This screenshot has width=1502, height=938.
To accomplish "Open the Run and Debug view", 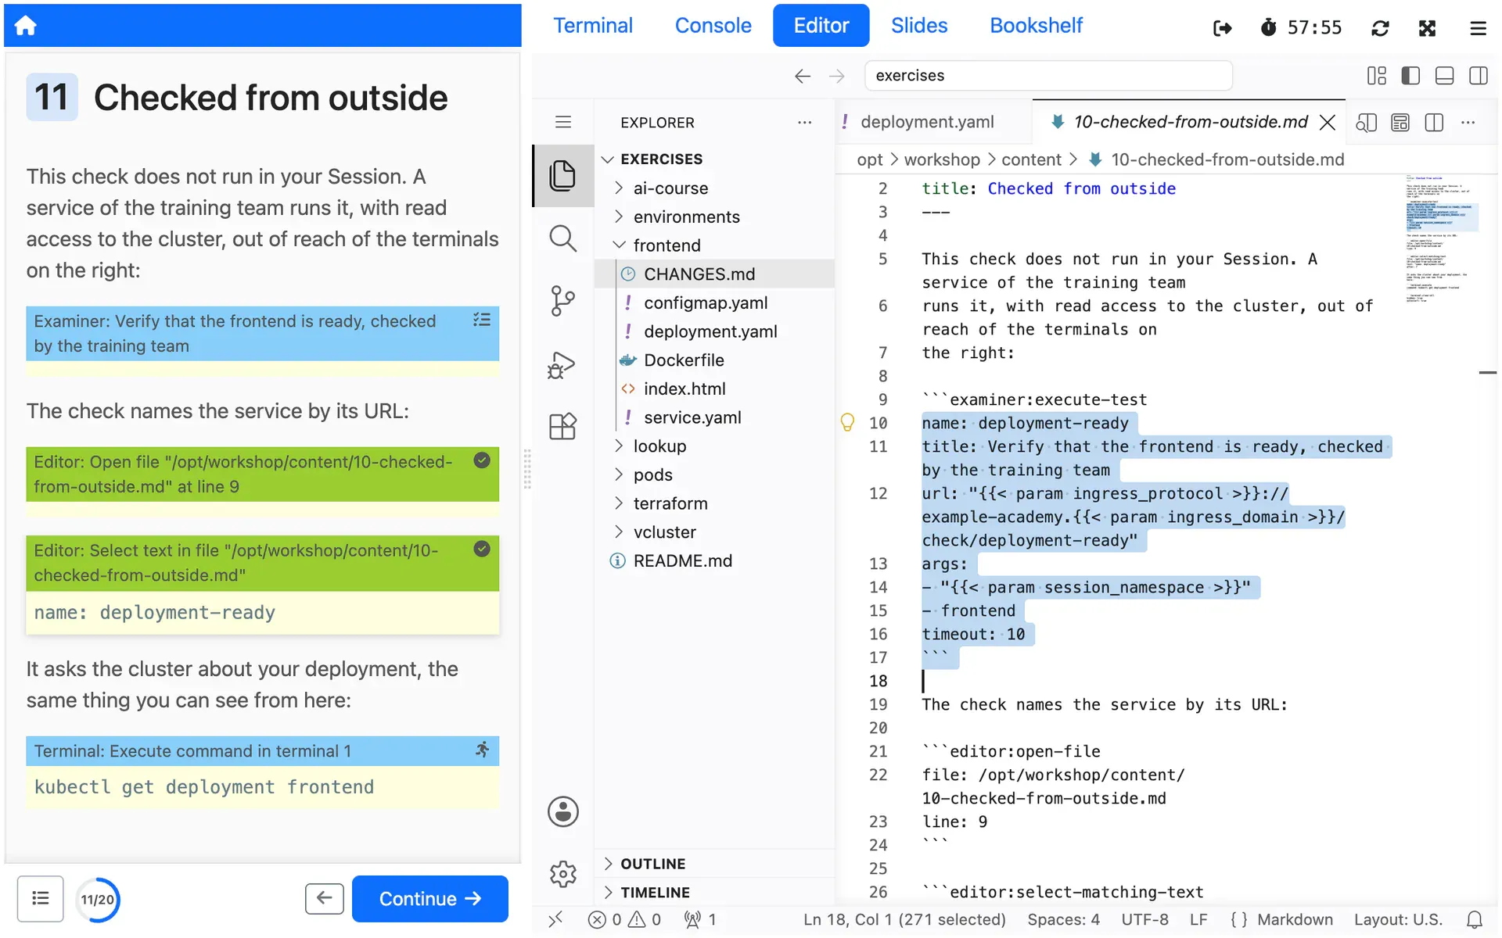I will [x=562, y=364].
